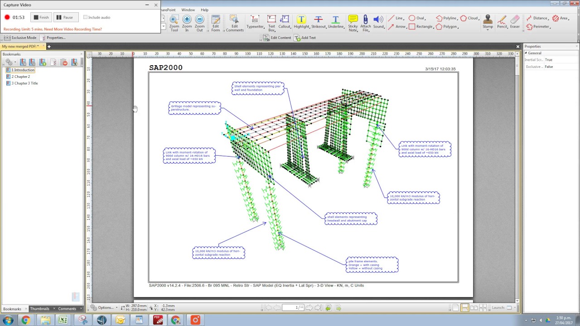Select the Highlight text tool
Screen dimensions: 580x326
point(301,22)
